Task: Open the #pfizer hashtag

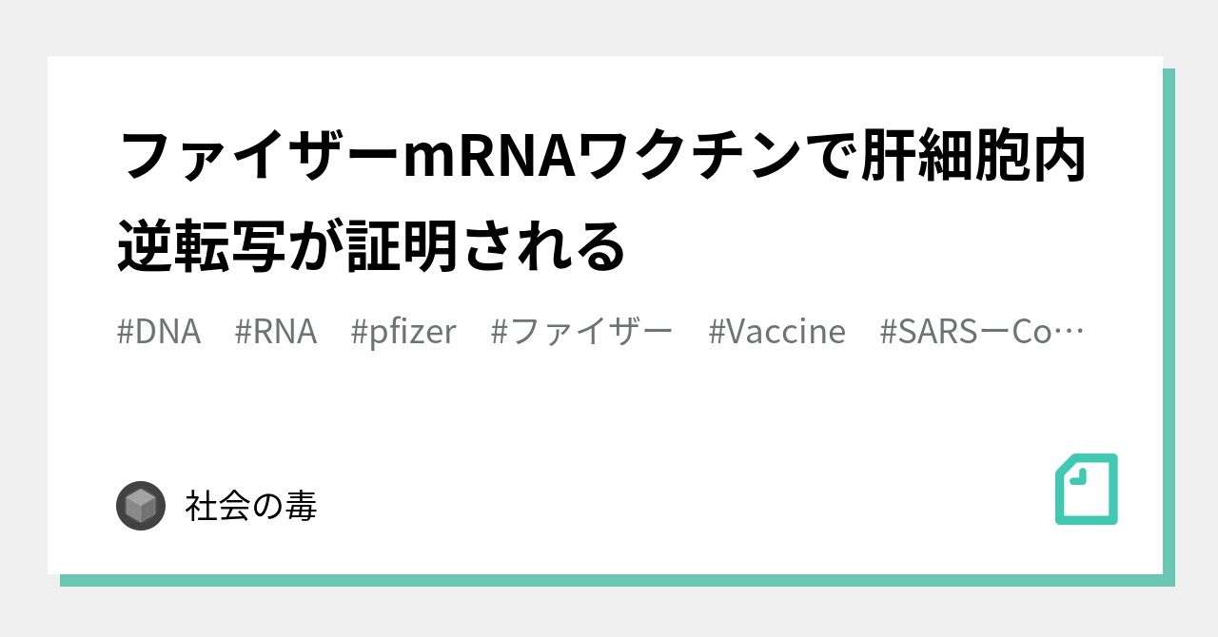Action: pos(403,332)
